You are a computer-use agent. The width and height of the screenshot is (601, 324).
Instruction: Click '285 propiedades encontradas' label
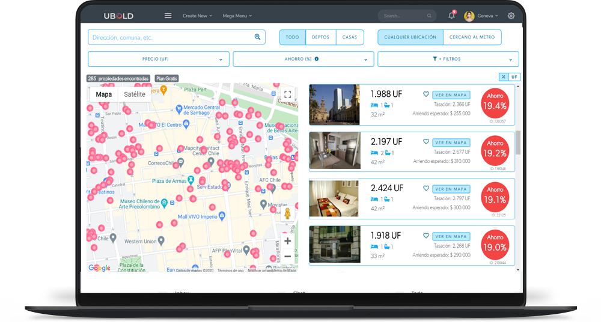(118, 78)
